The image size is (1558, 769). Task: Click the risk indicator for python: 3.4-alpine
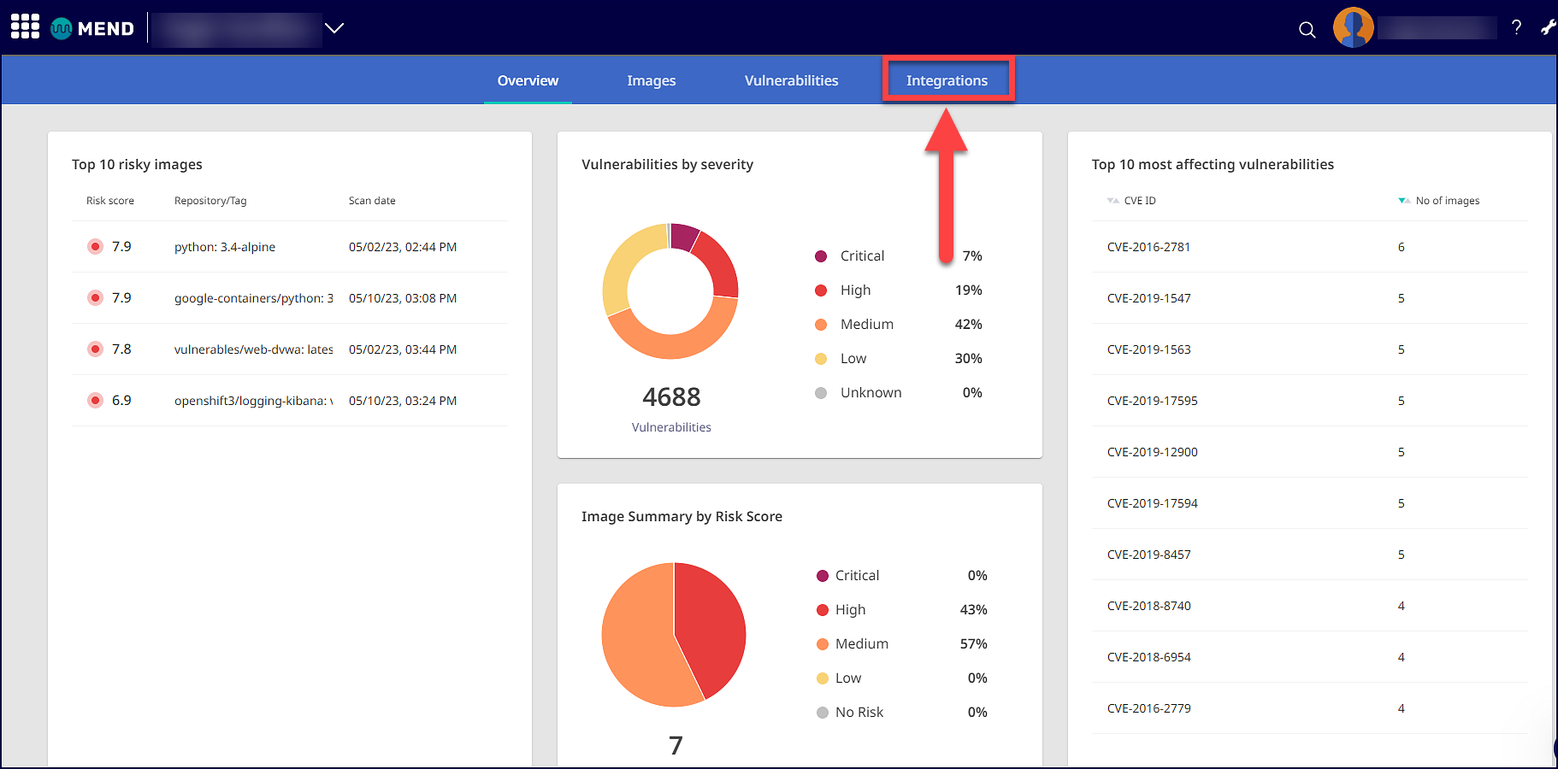tap(96, 247)
